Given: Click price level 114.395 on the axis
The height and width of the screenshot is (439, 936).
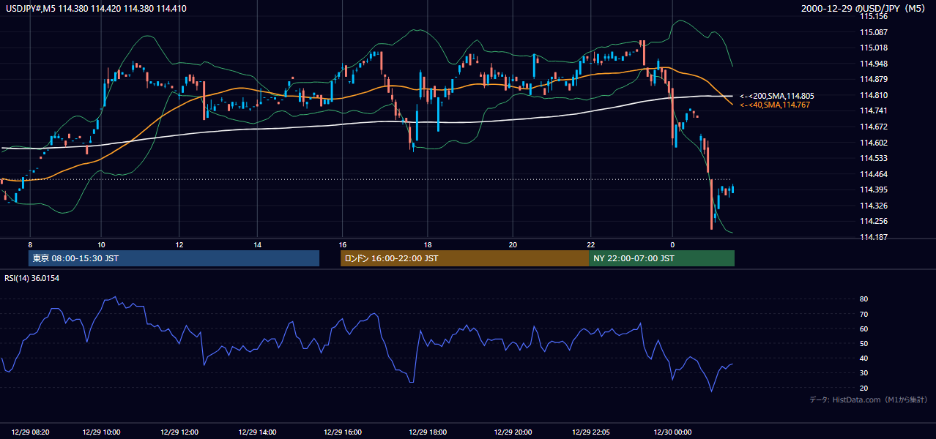Looking at the screenshot, I should click(874, 190).
